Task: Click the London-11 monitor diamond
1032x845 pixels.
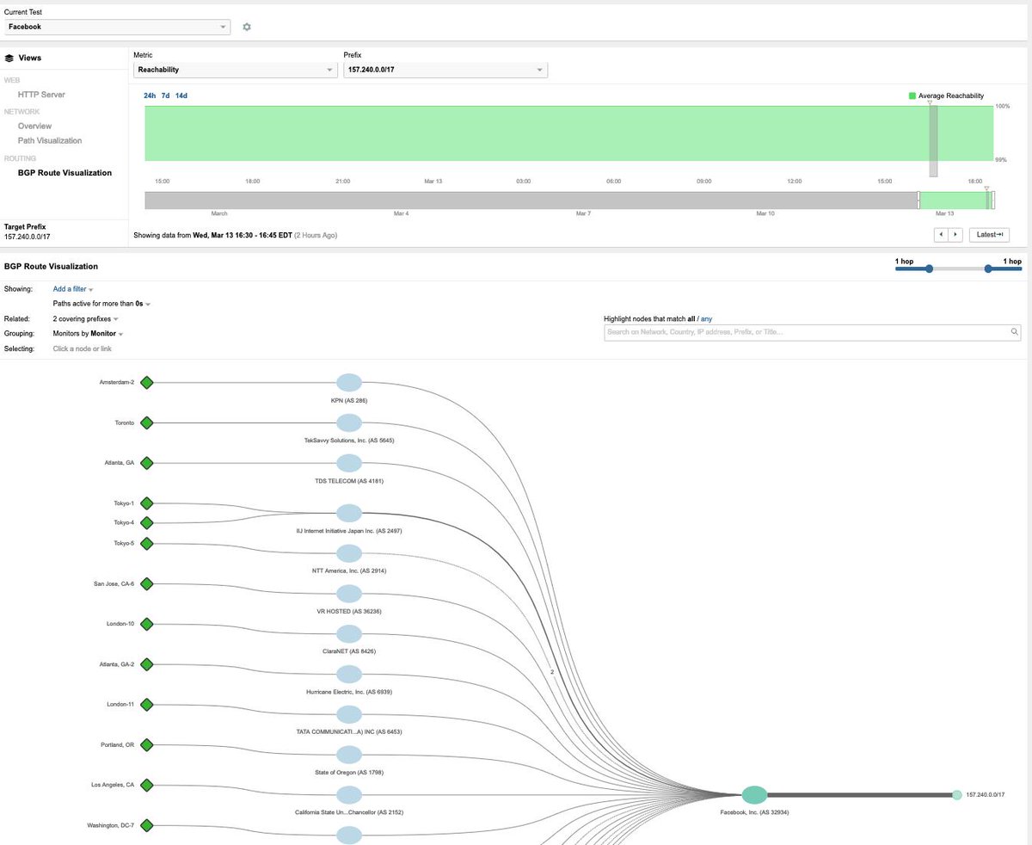Action: 146,705
